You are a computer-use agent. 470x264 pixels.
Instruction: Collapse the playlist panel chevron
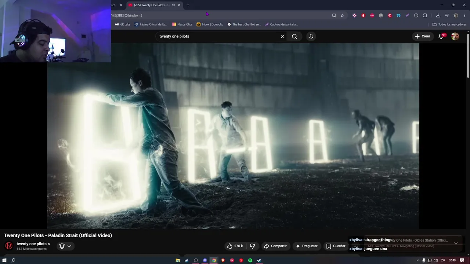(x=456, y=243)
